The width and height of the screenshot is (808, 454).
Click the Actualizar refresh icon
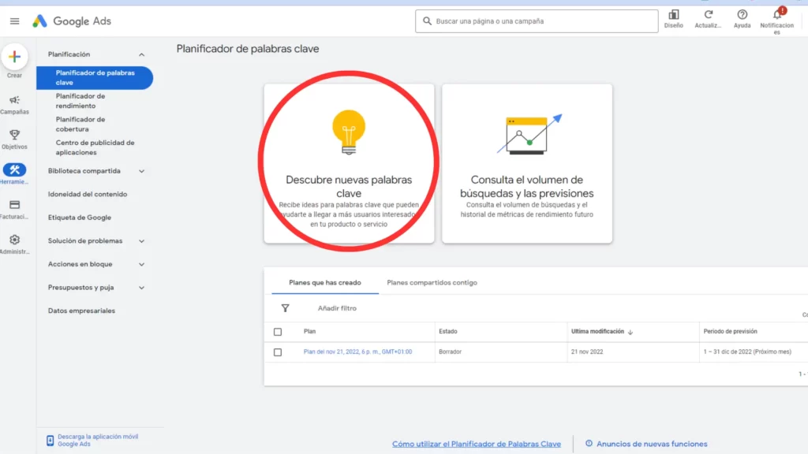click(x=708, y=16)
